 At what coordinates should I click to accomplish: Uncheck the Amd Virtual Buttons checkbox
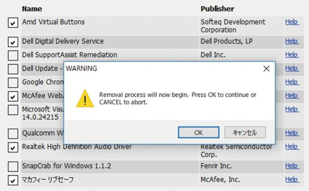[13, 23]
